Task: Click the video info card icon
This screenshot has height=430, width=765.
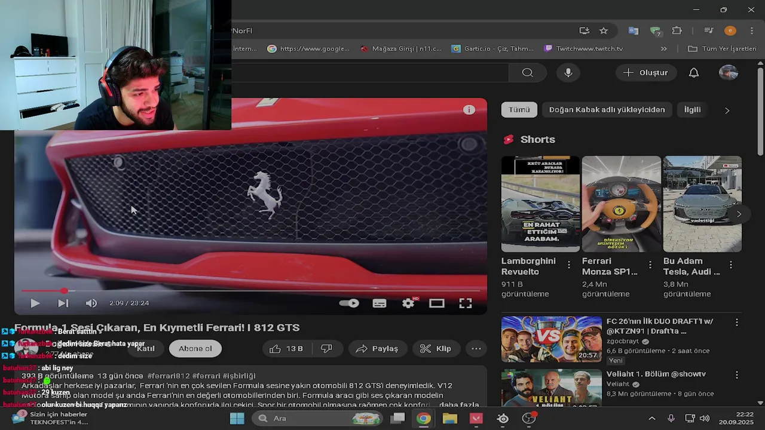Action: click(469, 110)
